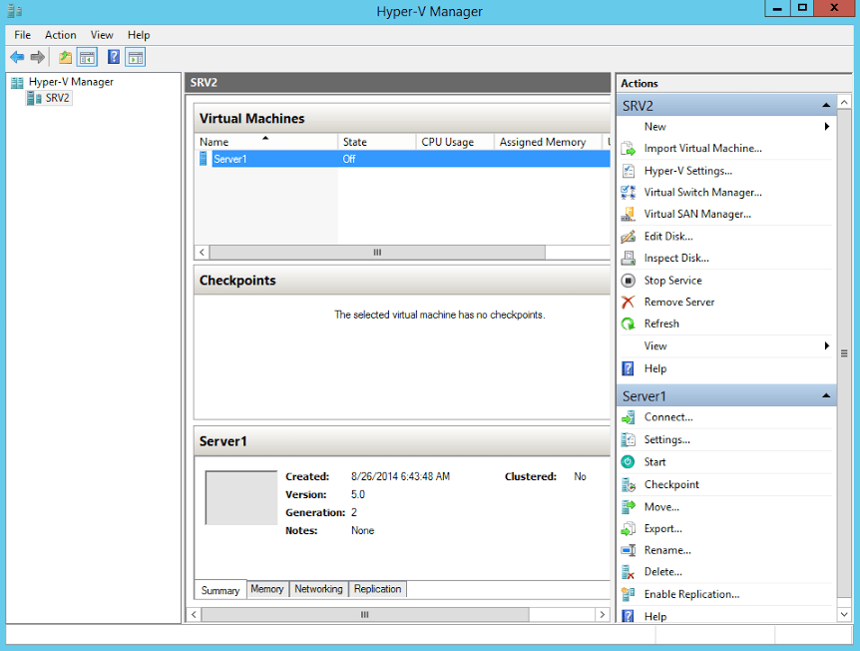Open the Help menu in menu bar

click(139, 35)
